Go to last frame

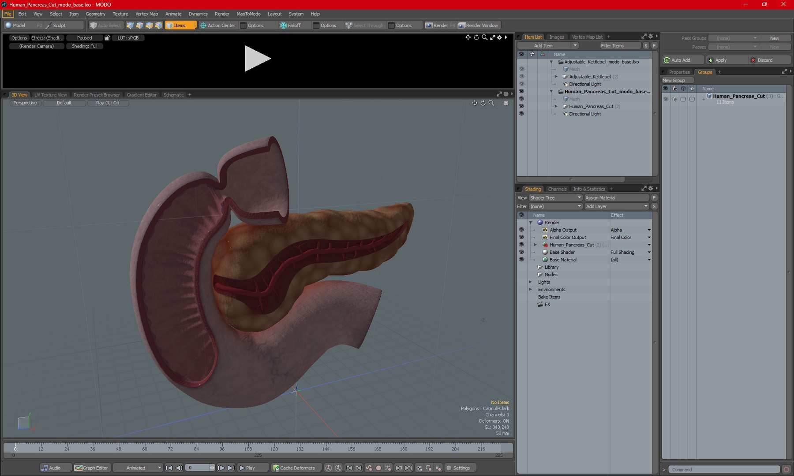[231, 468]
